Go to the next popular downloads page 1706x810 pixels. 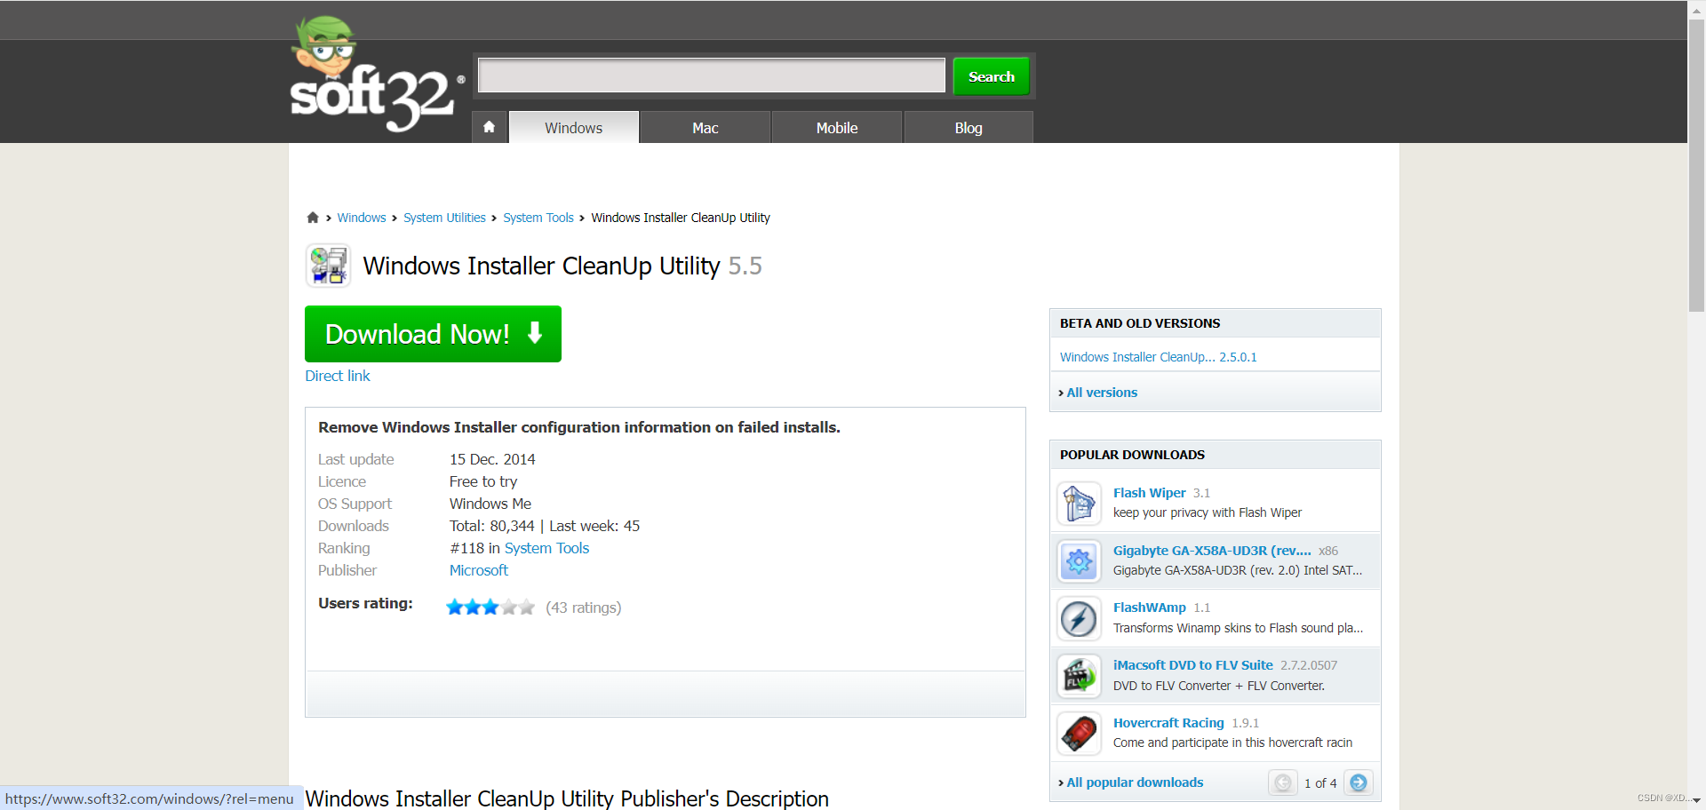[x=1359, y=782]
